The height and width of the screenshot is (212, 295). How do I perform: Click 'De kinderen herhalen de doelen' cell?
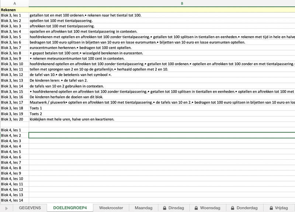click(x=162, y=97)
